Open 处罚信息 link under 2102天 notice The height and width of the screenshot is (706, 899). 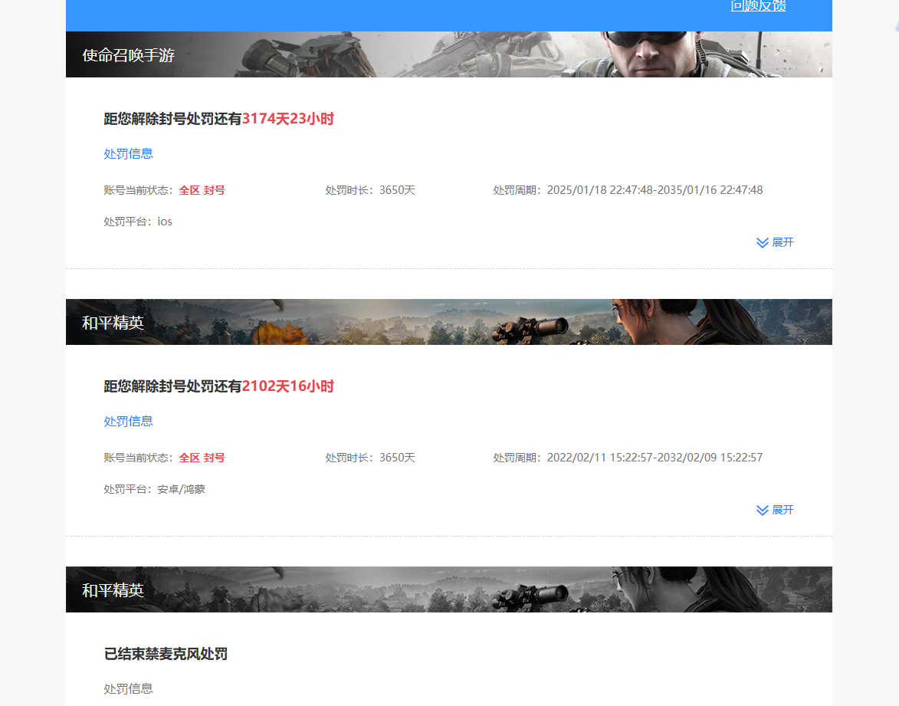click(x=129, y=422)
